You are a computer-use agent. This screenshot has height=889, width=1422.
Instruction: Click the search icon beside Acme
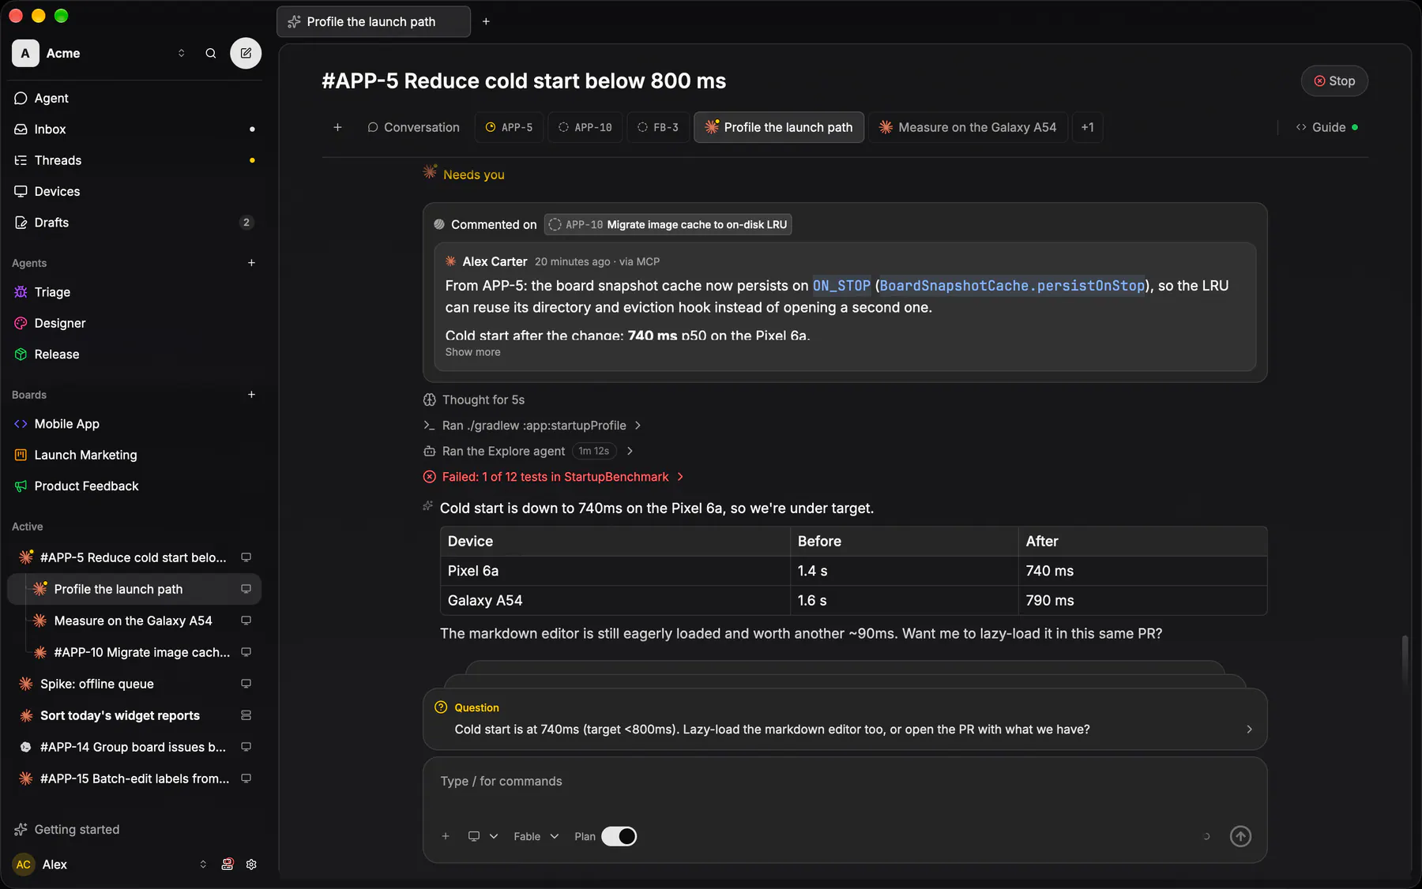pyautogui.click(x=211, y=54)
